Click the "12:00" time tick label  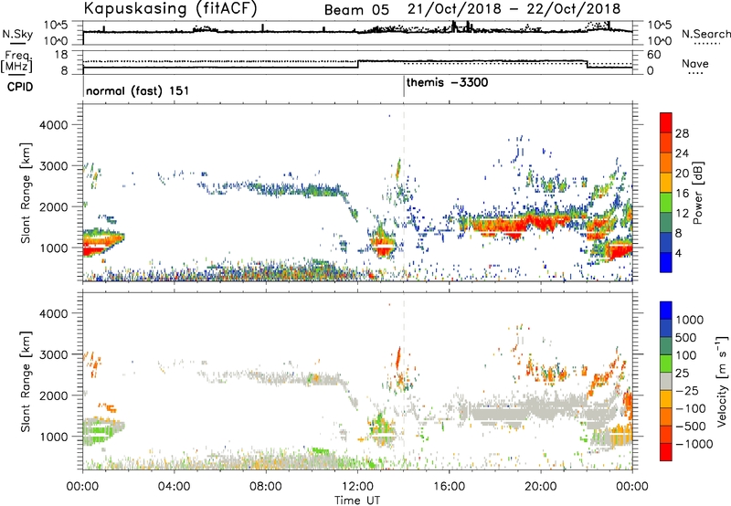click(357, 487)
